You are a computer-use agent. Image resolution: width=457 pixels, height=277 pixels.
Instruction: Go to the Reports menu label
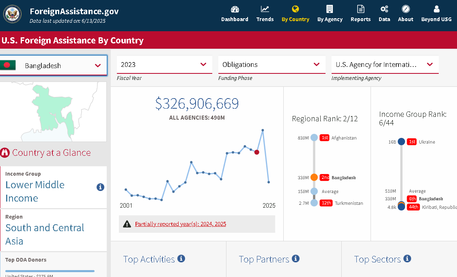click(360, 19)
